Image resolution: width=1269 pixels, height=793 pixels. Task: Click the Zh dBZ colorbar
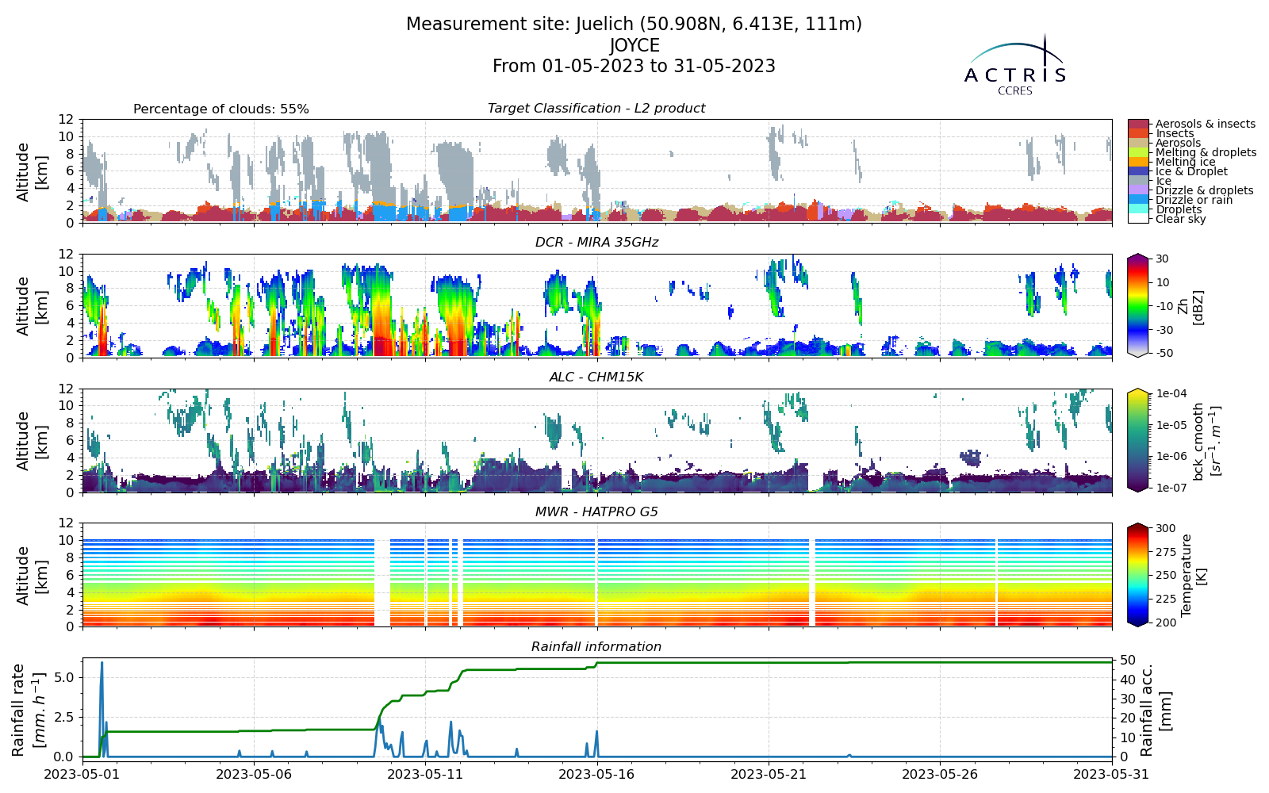1138,305
